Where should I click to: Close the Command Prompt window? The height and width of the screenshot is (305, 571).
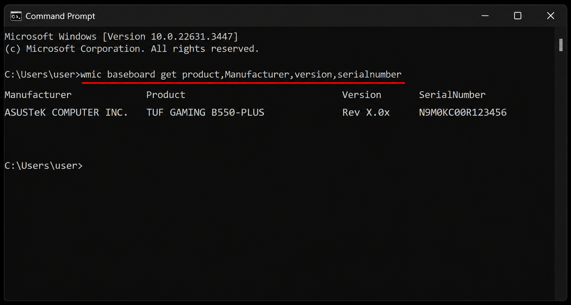(x=551, y=16)
